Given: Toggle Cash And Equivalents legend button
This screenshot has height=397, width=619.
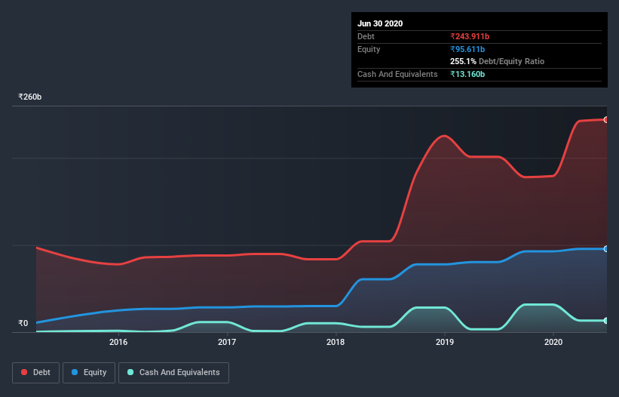Looking at the screenshot, I should [173, 373].
